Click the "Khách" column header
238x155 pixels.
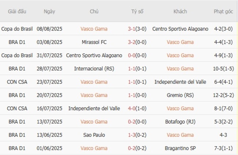[x=180, y=11]
